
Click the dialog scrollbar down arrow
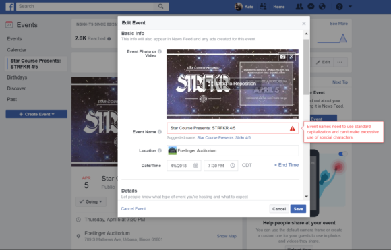pos(306,197)
